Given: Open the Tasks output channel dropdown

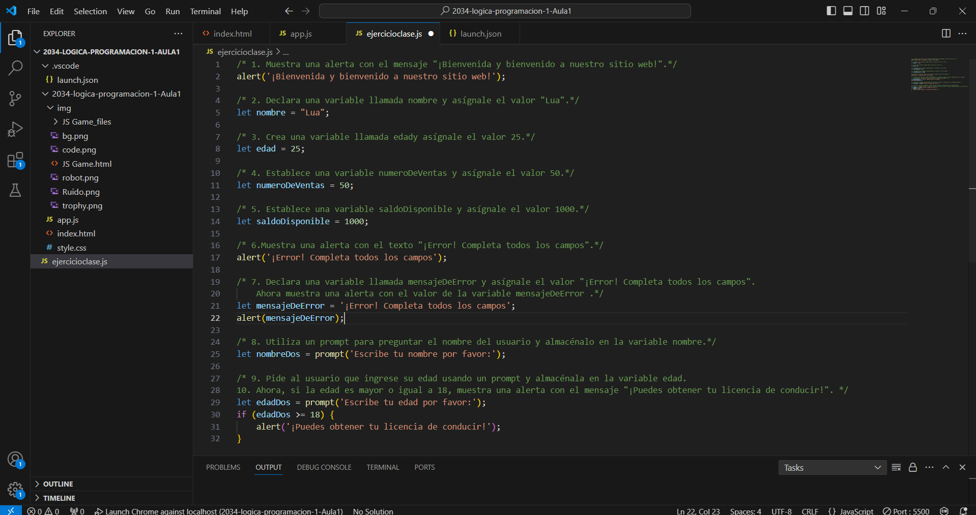Looking at the screenshot, I should (833, 468).
